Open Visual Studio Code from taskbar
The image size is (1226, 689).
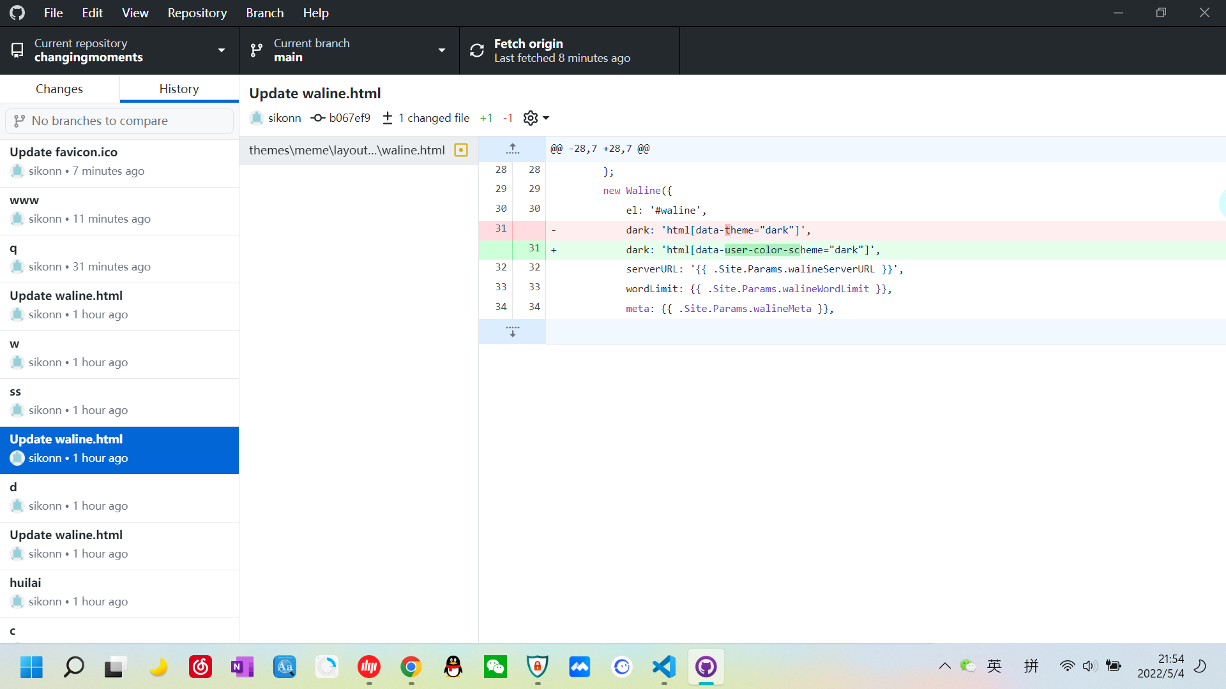[664, 667]
